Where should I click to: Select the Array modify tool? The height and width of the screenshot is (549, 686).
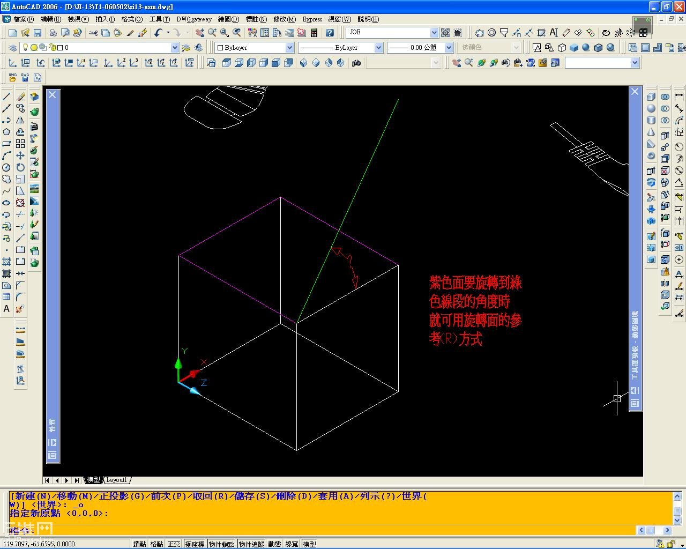point(20,144)
